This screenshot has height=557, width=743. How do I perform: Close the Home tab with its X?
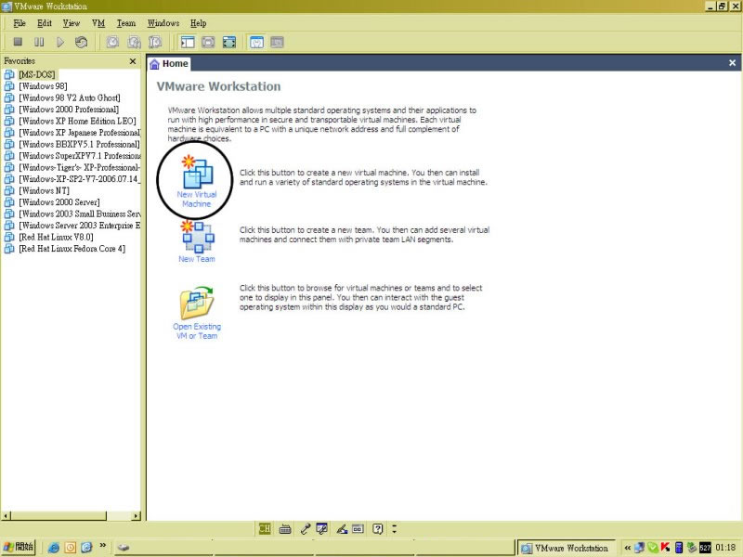[x=732, y=63]
